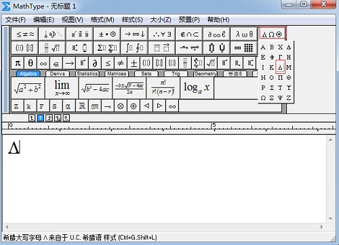Open the underbar and overbar templates palette

point(162,48)
